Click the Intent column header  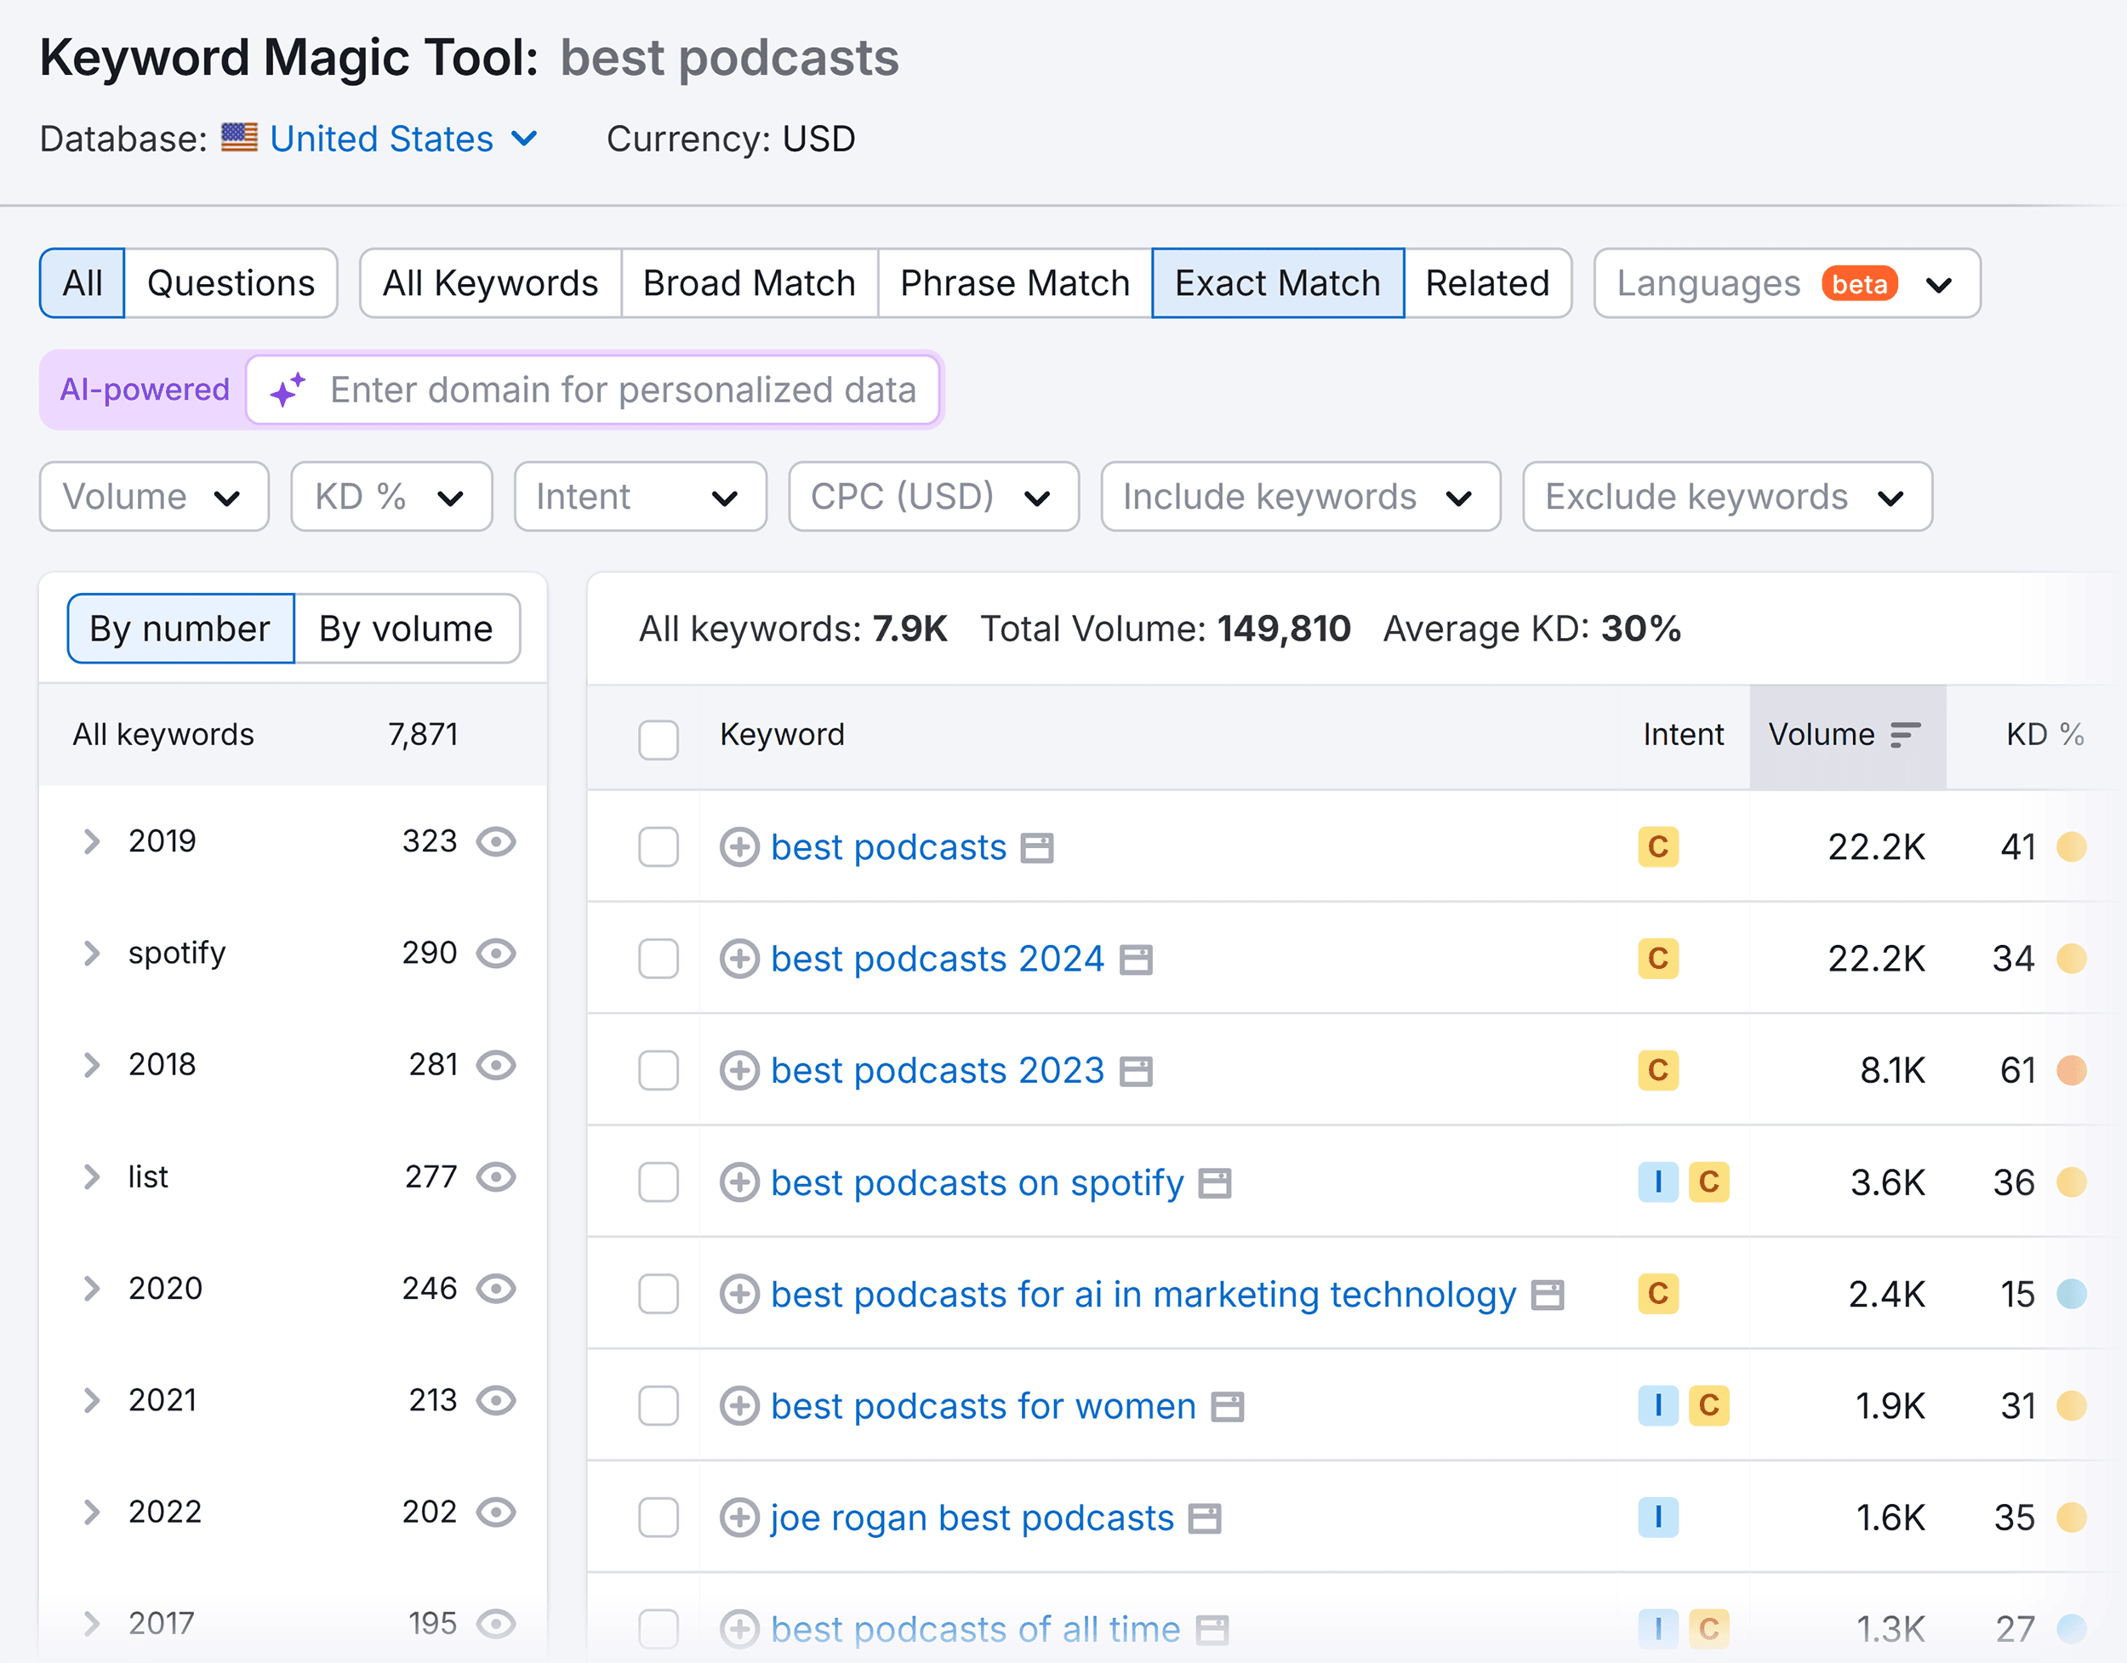[x=1683, y=735]
